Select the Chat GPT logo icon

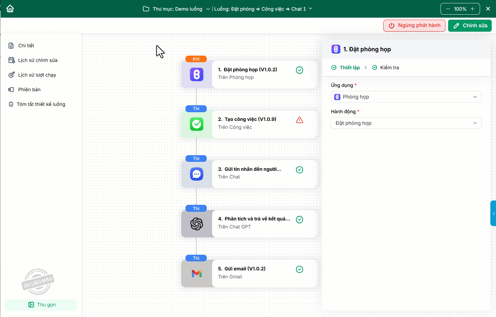(196, 224)
